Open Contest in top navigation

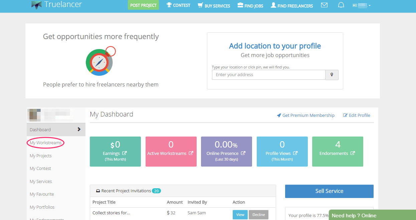click(x=179, y=5)
